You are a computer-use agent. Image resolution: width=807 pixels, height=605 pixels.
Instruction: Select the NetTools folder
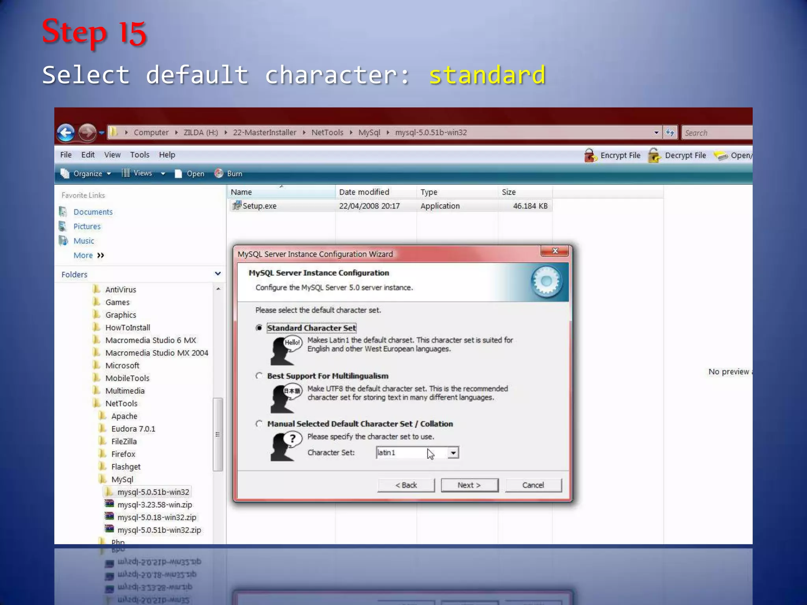121,403
